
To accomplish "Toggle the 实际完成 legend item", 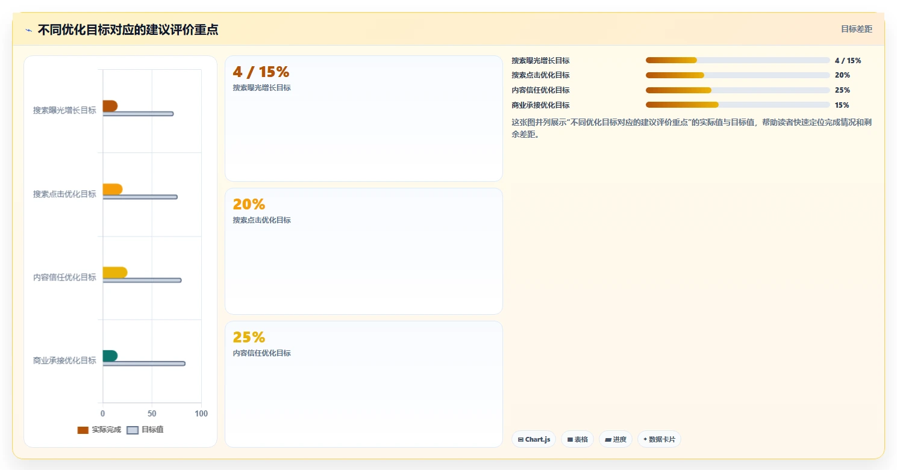I will 99,430.
